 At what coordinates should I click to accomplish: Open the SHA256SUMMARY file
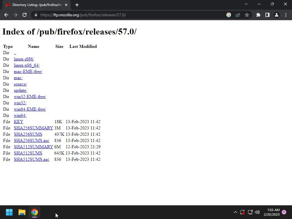pyautogui.click(x=34, y=128)
